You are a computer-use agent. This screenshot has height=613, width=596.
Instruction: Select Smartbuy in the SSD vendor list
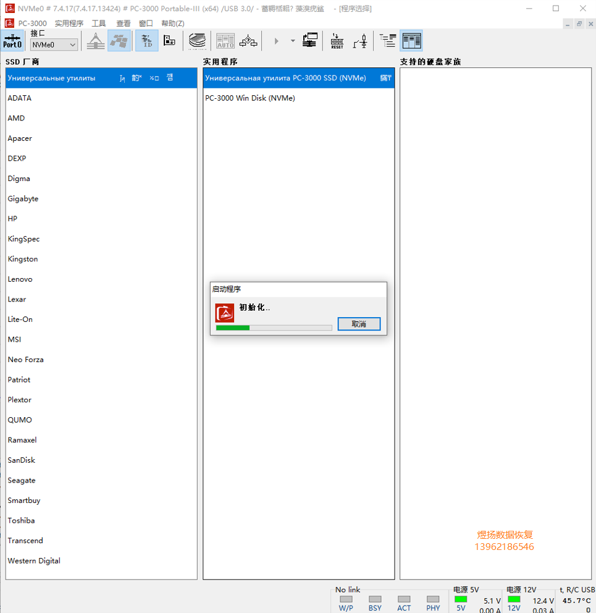pyautogui.click(x=102, y=501)
